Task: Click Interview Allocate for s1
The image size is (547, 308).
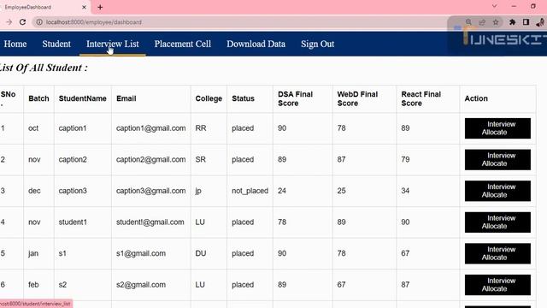Action: [x=497, y=253]
